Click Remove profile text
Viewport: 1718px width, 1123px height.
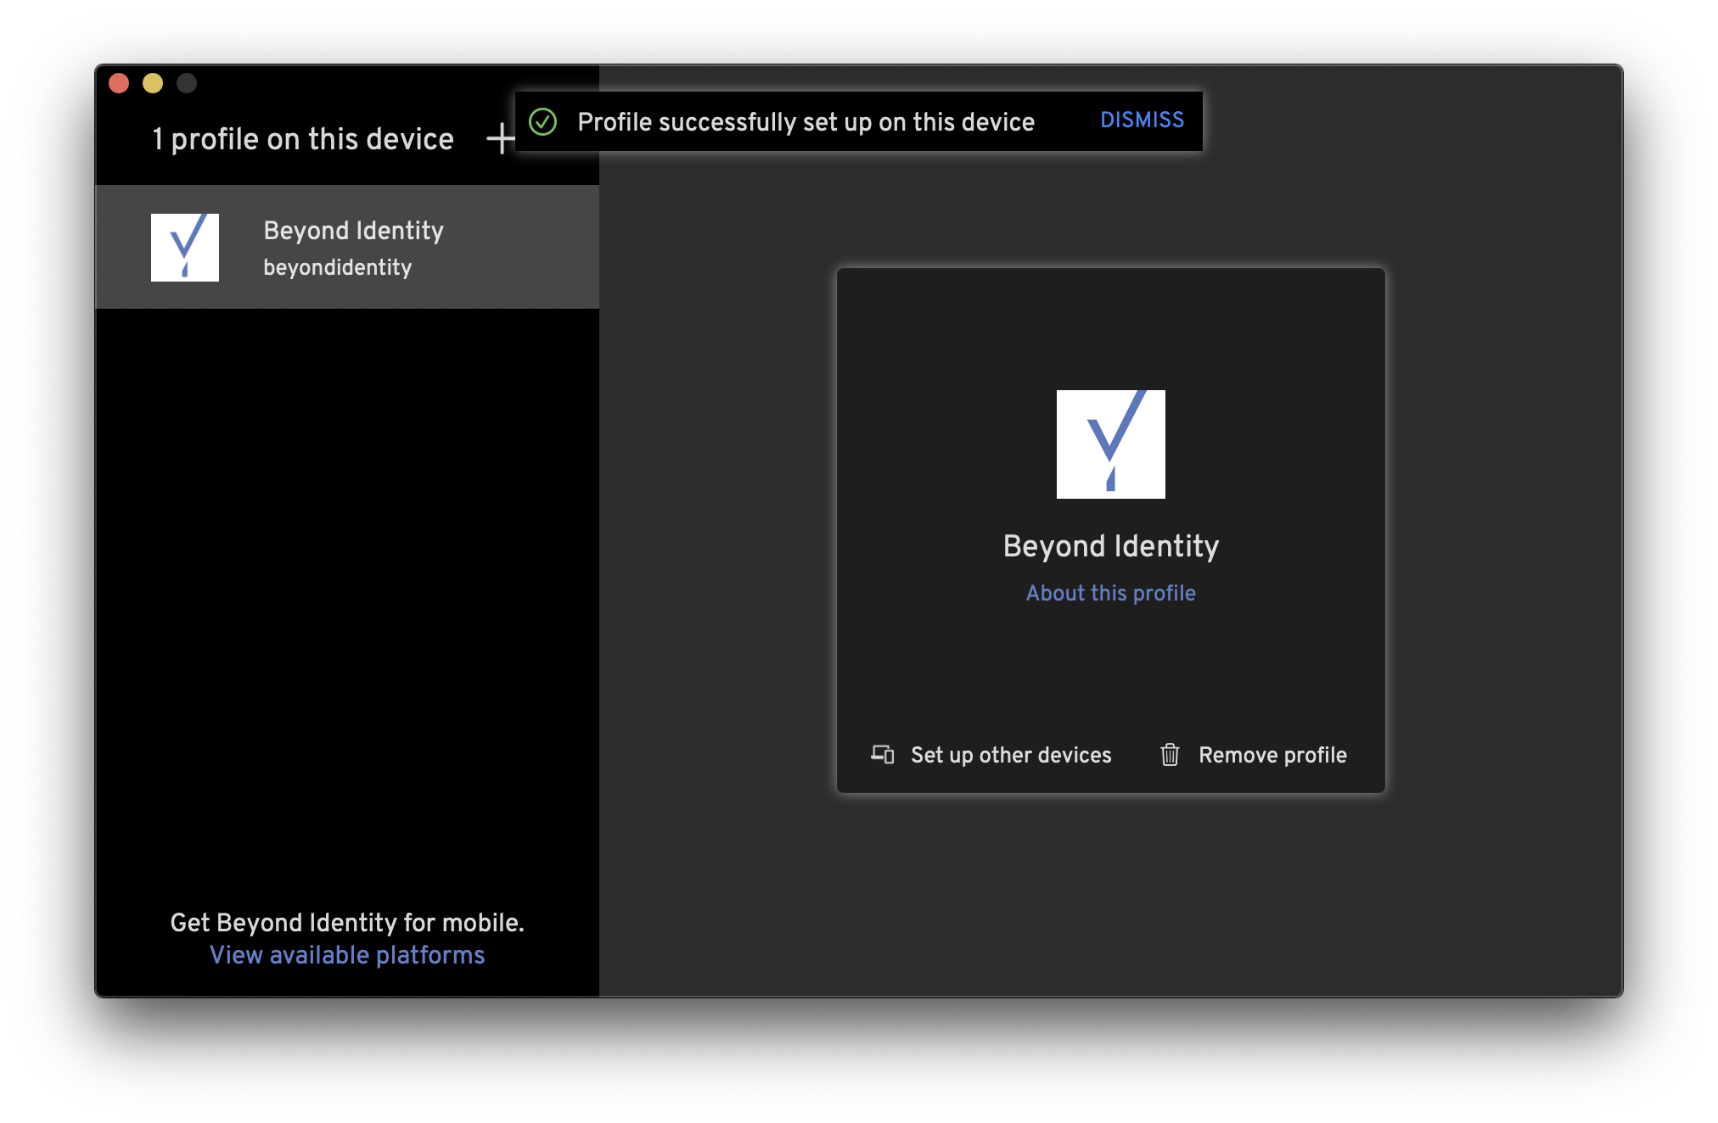pyautogui.click(x=1272, y=755)
